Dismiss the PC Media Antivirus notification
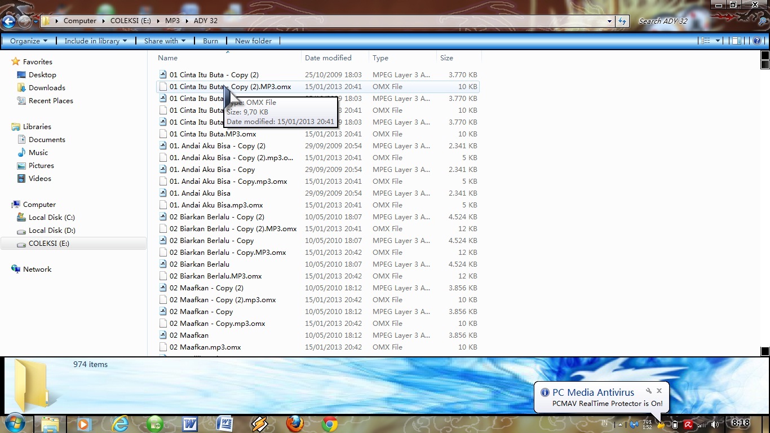The image size is (770, 433). (659, 390)
